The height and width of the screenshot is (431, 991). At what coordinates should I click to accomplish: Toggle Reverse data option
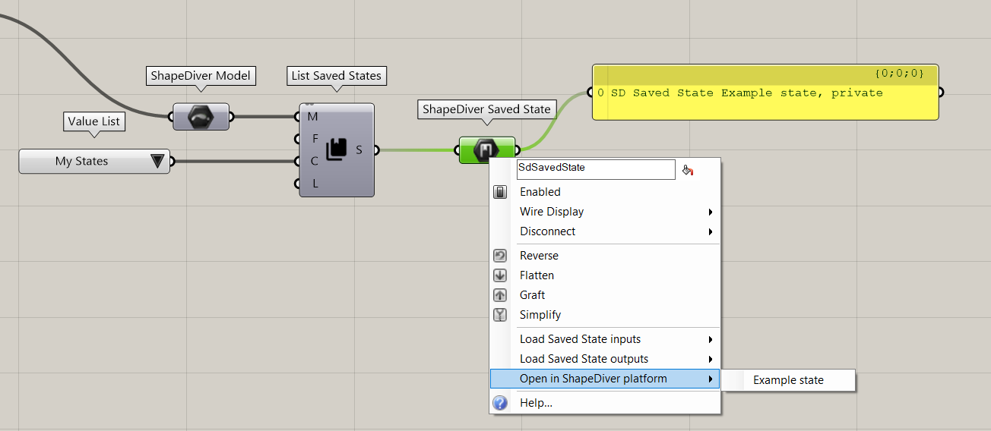click(x=539, y=256)
